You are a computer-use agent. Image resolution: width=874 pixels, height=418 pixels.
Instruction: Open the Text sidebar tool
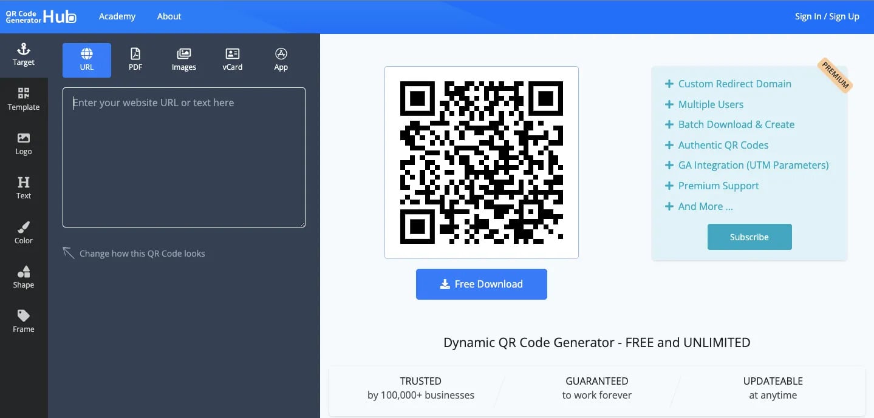[x=24, y=188]
